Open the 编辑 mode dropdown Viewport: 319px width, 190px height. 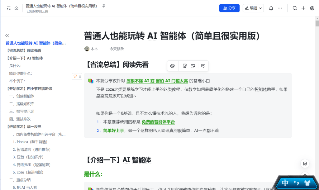point(253,8)
